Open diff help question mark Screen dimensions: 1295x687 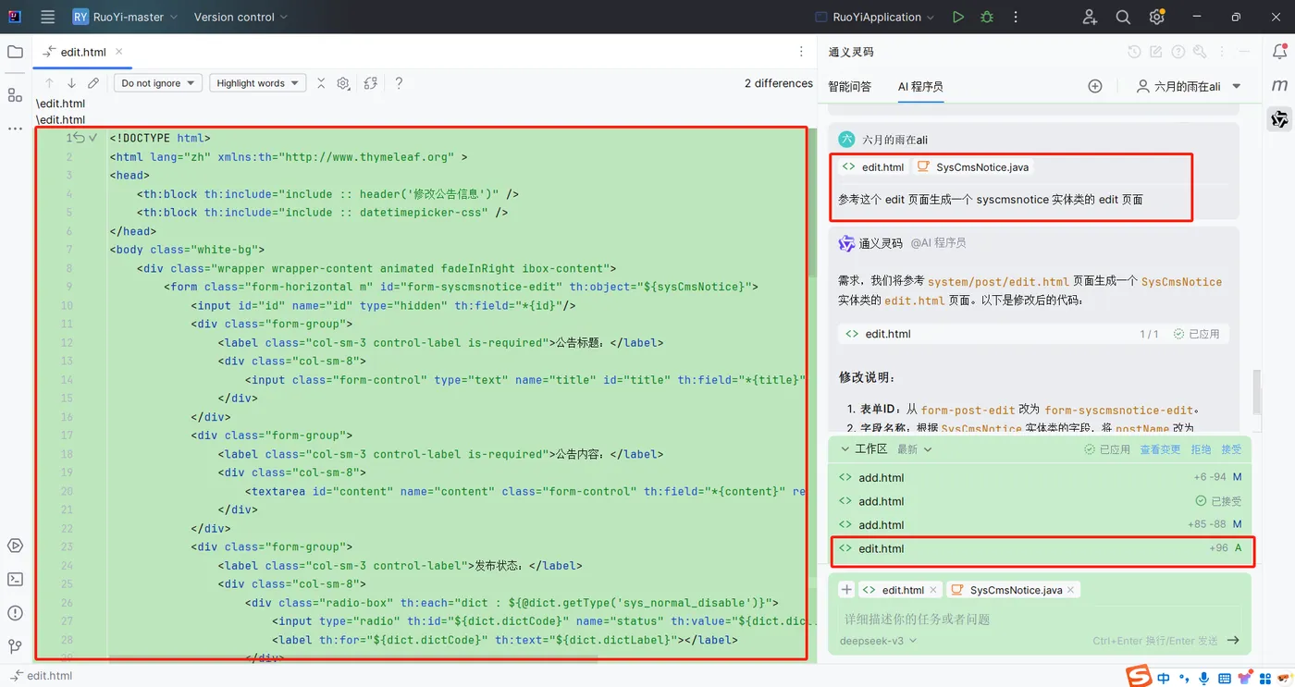tap(399, 83)
